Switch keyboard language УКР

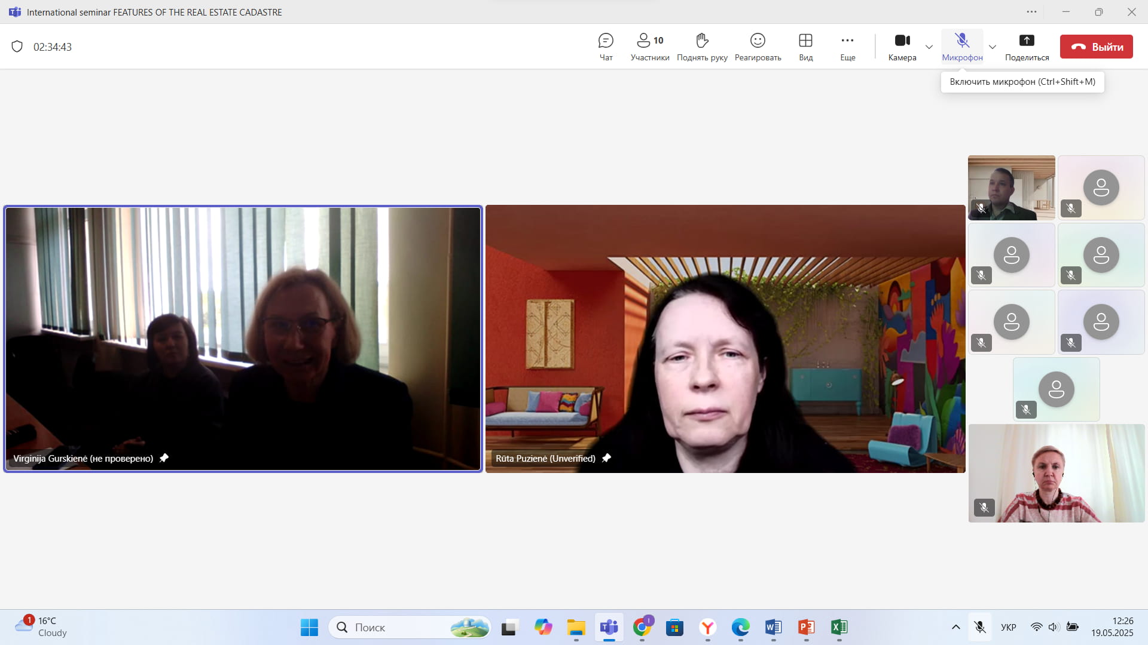(1009, 627)
